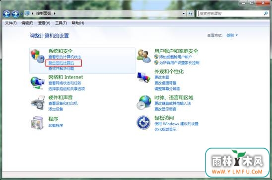Click the arrow after 控制面板 breadcrumb

55,13
